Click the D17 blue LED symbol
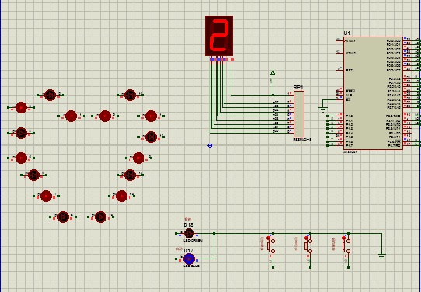 pyautogui.click(x=189, y=259)
